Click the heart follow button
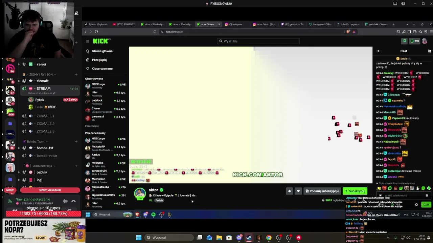This screenshot has height=243, width=433. 298,191
